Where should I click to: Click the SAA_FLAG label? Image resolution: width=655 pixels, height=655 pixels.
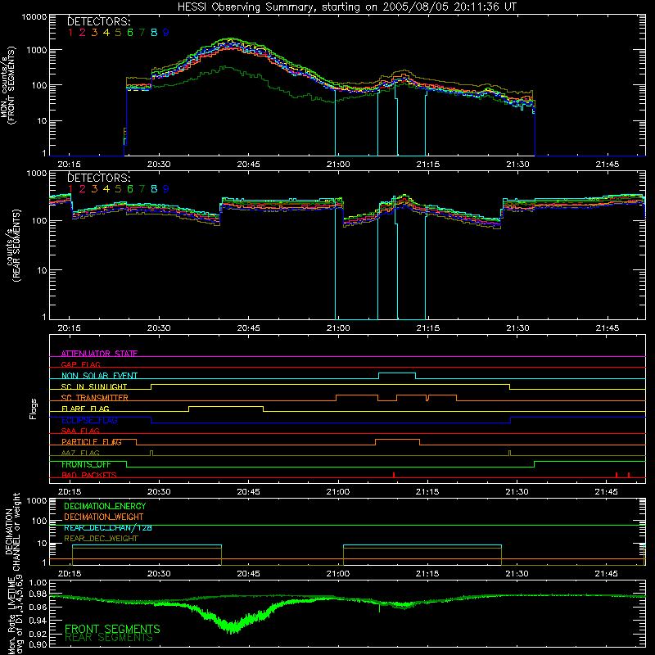(x=80, y=431)
